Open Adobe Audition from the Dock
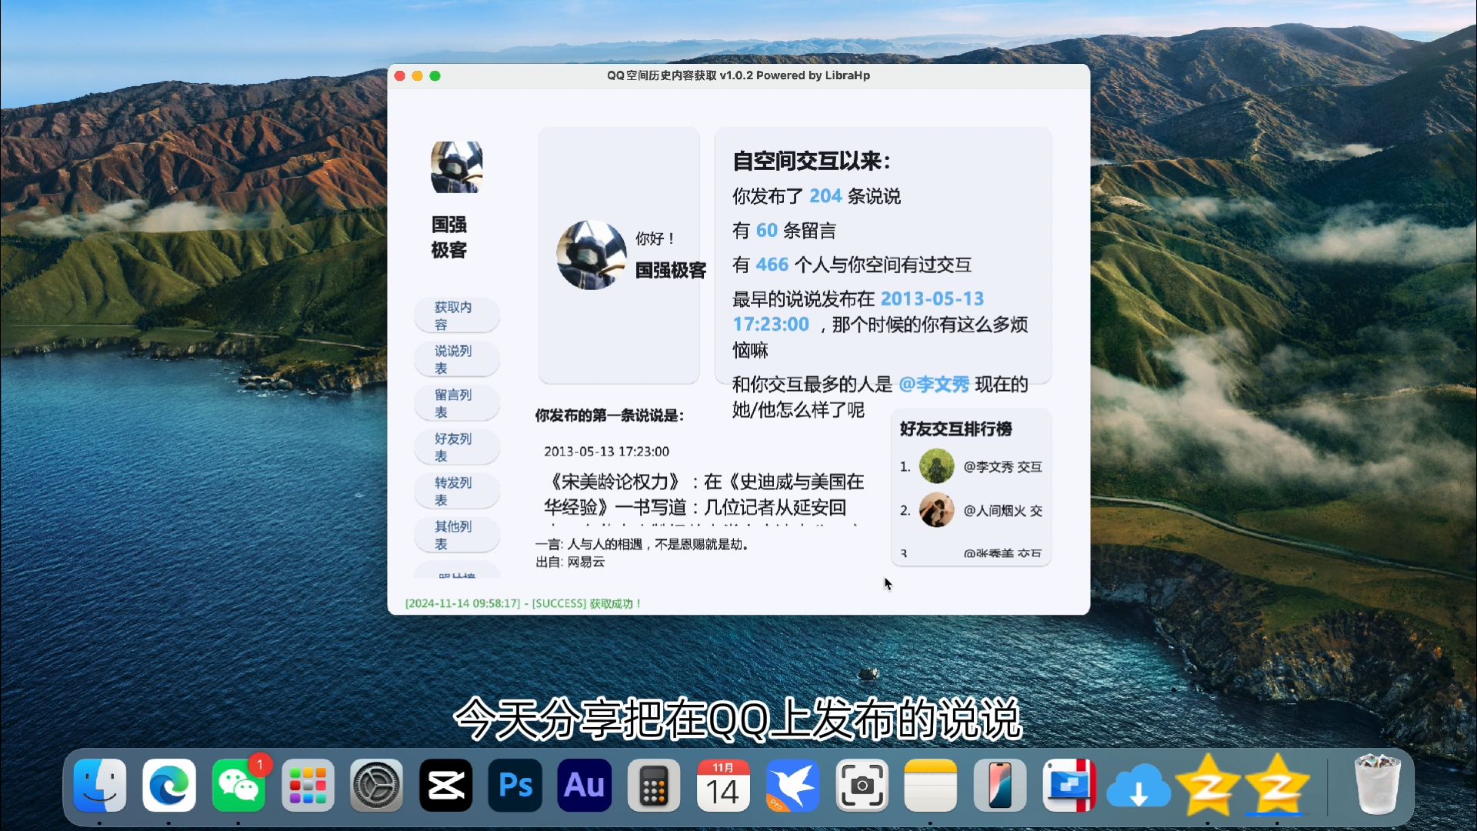 (x=585, y=785)
